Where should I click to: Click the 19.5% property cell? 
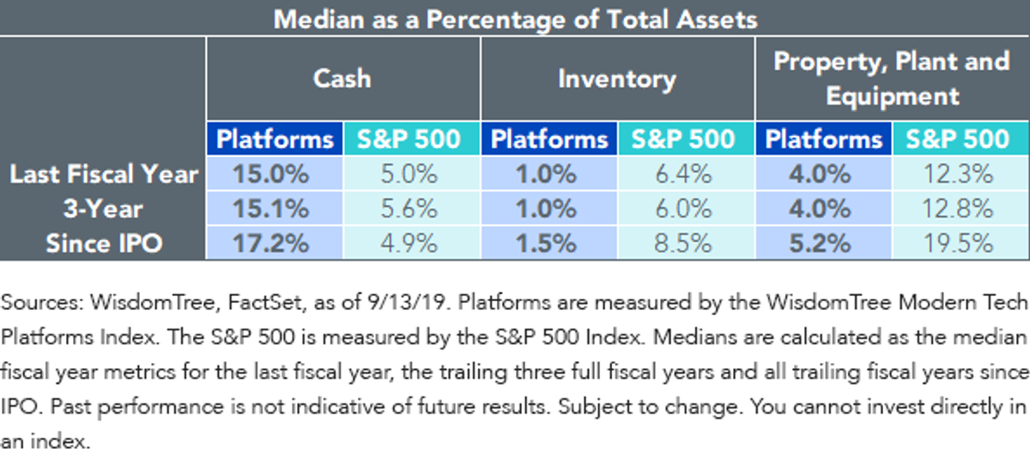pos(960,243)
